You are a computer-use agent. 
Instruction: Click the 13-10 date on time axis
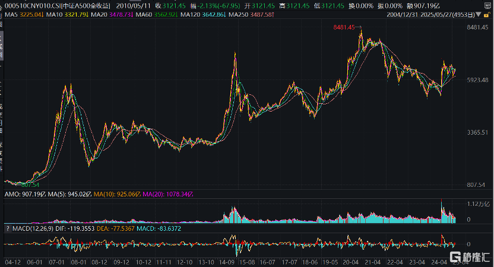(x=207, y=262)
